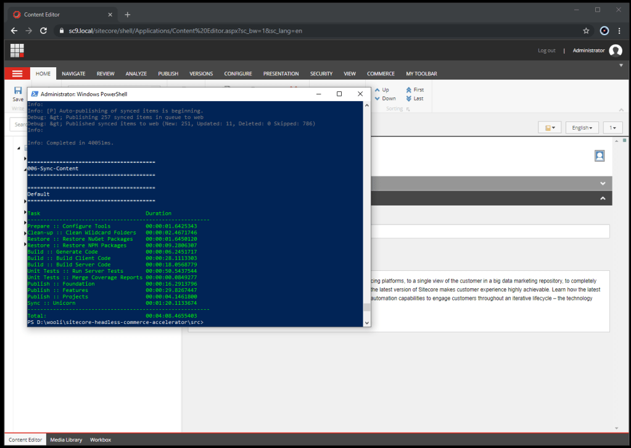
Task: Click the item profile card icon
Action: (599, 156)
